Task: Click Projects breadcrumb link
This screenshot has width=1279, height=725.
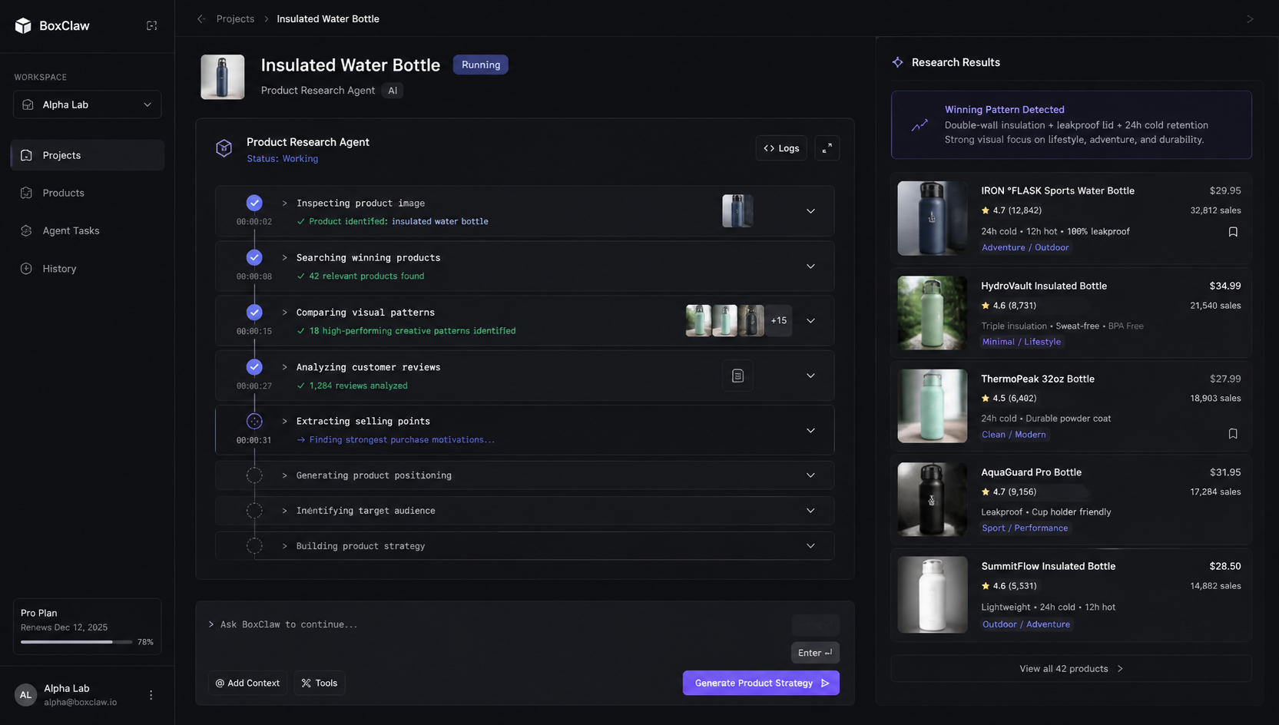Action: (235, 18)
